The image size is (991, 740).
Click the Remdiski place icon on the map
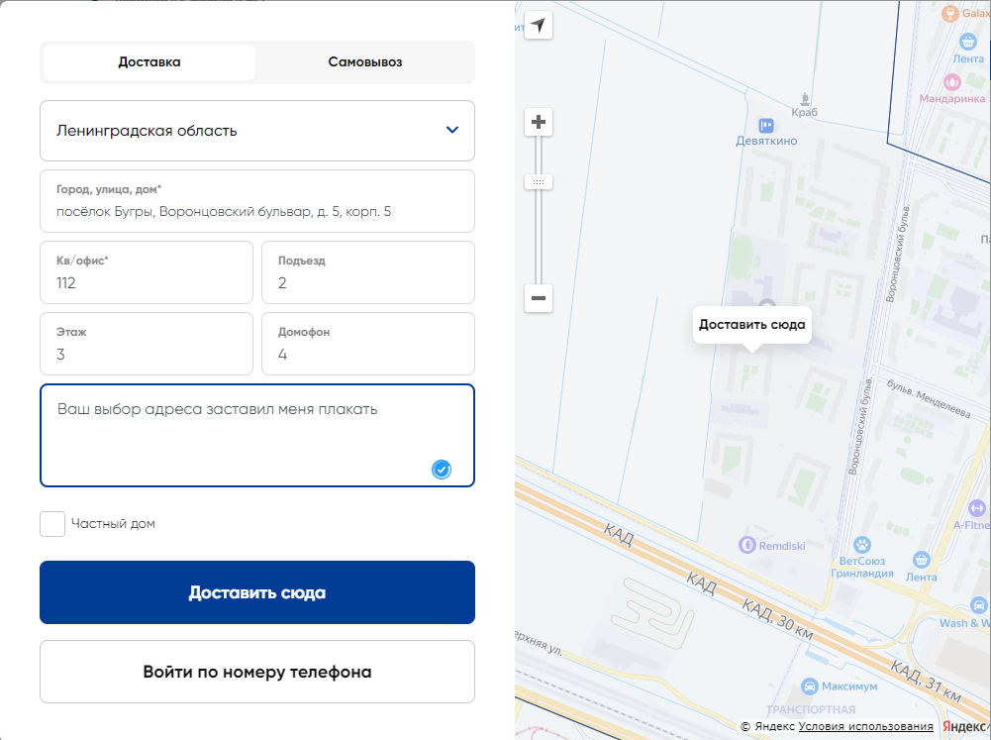(x=744, y=545)
